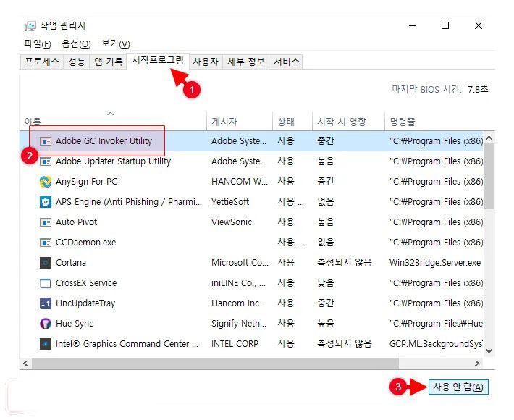Switch to the 앱 기록 tab
The width and height of the screenshot is (514, 420).
click(108, 62)
